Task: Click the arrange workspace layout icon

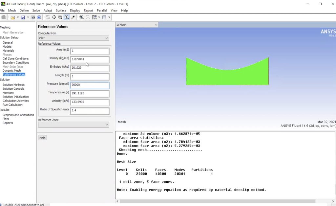Action: click(x=94, y=17)
